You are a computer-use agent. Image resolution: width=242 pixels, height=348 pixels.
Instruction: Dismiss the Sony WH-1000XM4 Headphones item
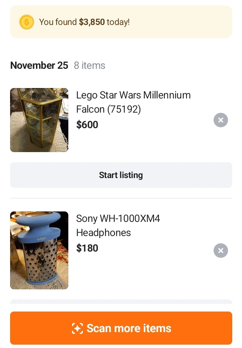[x=221, y=251]
